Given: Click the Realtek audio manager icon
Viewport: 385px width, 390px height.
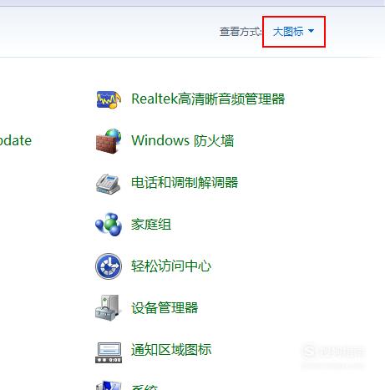Looking at the screenshot, I should click(109, 99).
